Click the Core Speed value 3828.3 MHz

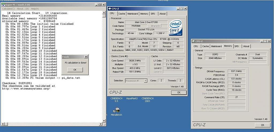click(x=135, y=61)
